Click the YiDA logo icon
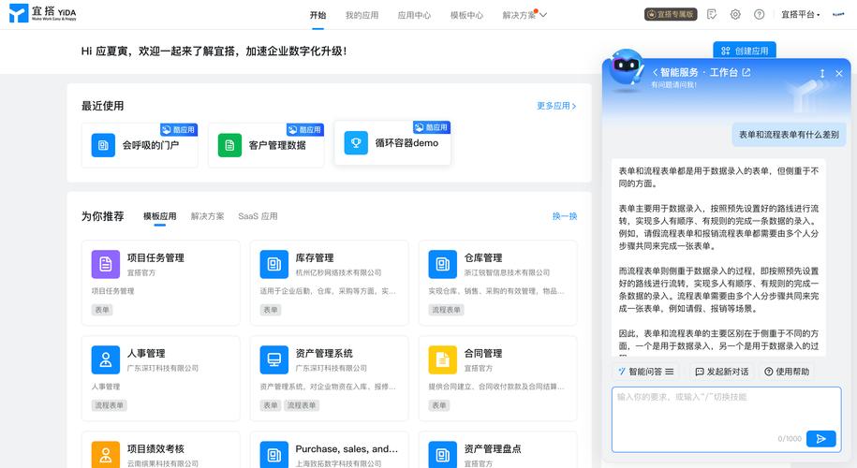857x468 pixels. click(19, 13)
